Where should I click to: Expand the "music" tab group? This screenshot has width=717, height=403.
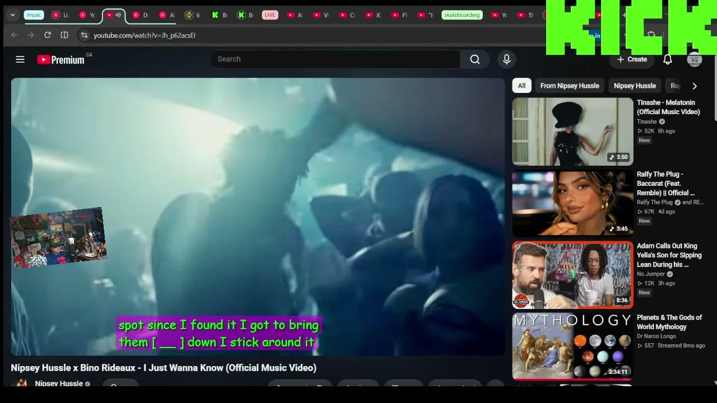(34, 15)
